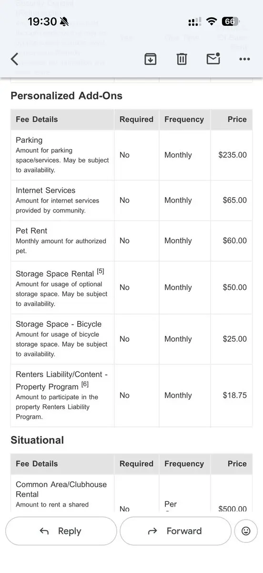Tap the Situational section heading

coord(37,440)
